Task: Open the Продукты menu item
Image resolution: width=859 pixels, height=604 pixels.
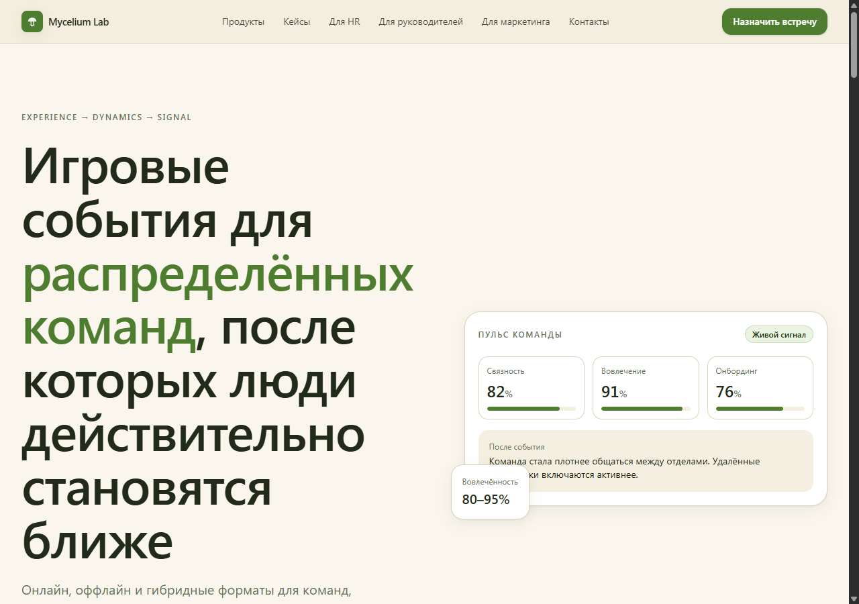Action: 243,21
